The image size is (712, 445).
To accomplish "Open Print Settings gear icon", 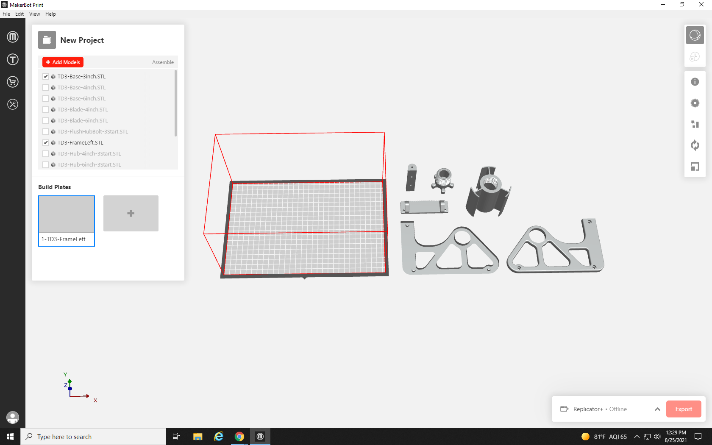I will pyautogui.click(x=695, y=103).
